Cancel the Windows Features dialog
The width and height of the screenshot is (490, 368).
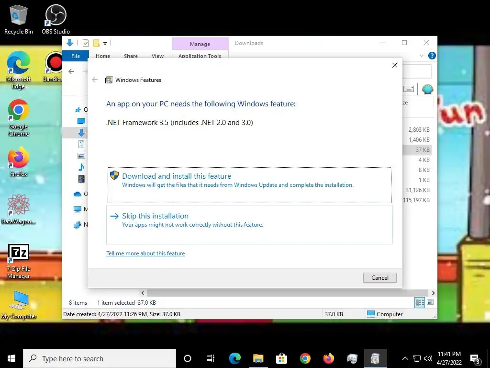[x=379, y=277]
